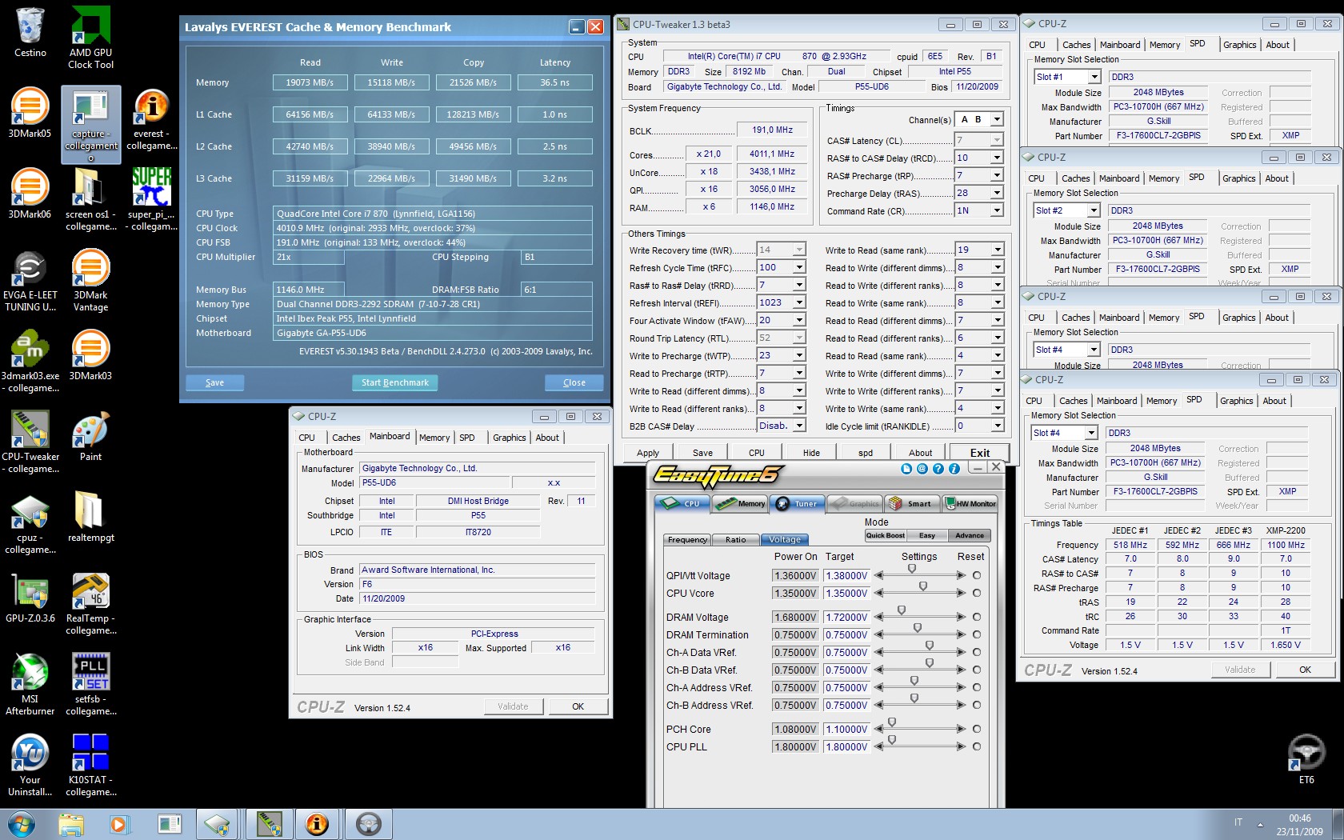Viewport: 1344px width, 840px height.
Task: Launch AMD GPU Clock Tool shortcut
Action: pyautogui.click(x=90, y=38)
